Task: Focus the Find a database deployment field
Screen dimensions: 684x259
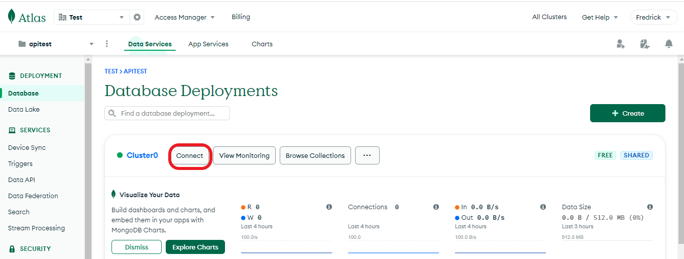Action: (x=167, y=113)
